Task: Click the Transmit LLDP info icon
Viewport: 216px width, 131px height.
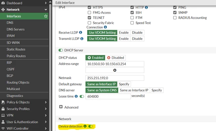Action: click(x=82, y=39)
